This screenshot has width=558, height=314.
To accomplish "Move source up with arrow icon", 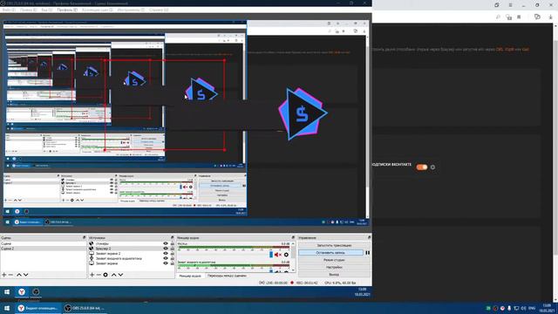I will [x=114, y=275].
